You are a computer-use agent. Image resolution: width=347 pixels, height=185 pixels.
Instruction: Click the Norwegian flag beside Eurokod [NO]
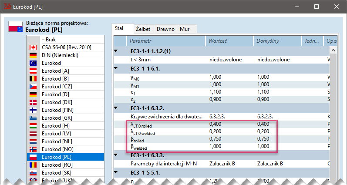pos(33,149)
